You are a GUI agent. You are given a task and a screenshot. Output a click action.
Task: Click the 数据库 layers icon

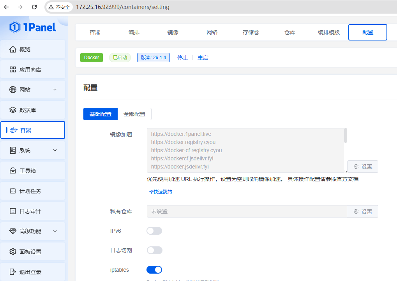(13, 110)
